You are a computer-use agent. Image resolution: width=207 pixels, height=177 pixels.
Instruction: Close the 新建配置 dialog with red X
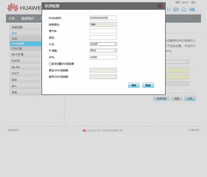[160, 6]
